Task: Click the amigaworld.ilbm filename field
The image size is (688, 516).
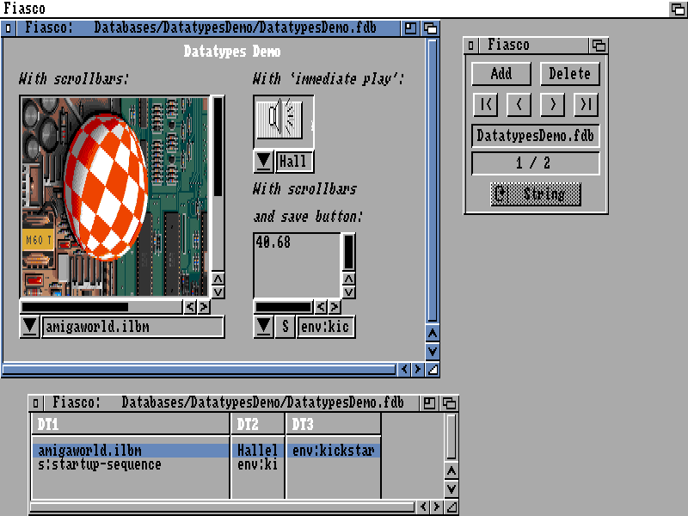Action: pyautogui.click(x=132, y=327)
